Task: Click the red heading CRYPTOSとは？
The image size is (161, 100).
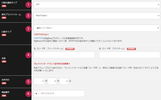Action: pos(41,34)
